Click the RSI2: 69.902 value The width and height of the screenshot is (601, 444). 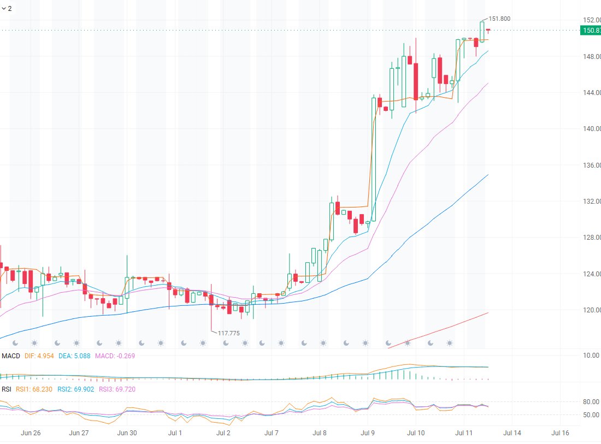tap(75, 389)
